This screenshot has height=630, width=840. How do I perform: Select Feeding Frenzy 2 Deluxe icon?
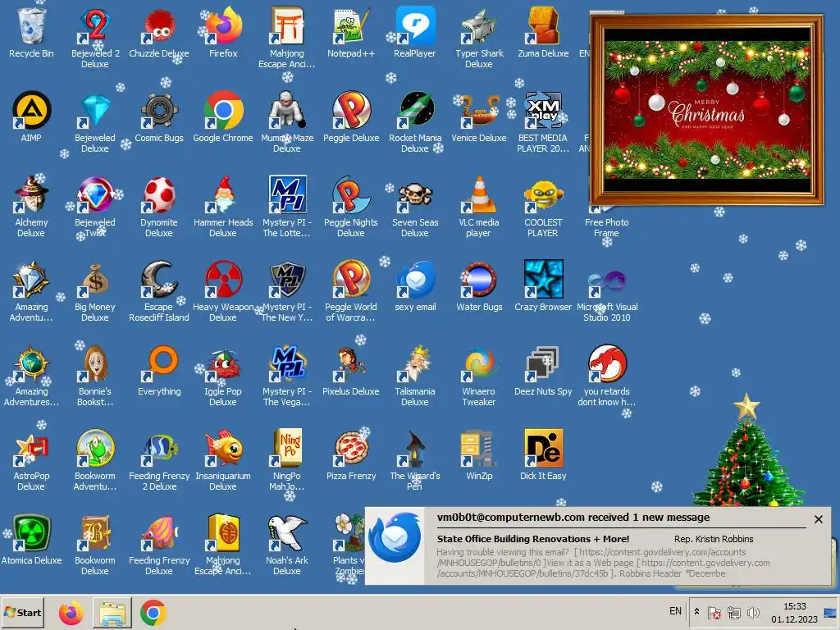click(x=159, y=460)
